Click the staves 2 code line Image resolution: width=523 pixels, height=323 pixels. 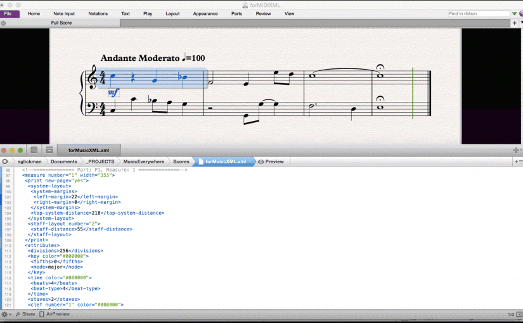point(54,300)
